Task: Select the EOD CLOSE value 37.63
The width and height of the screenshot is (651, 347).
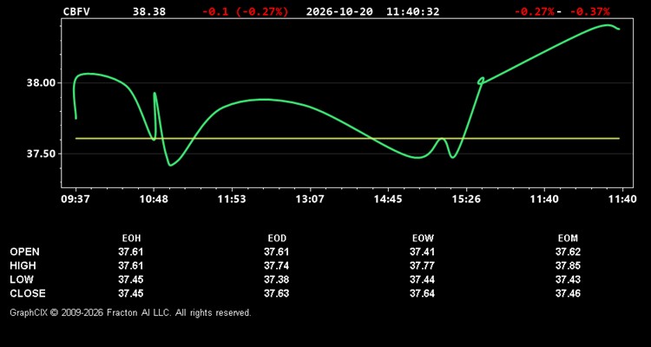Action: 277,293
